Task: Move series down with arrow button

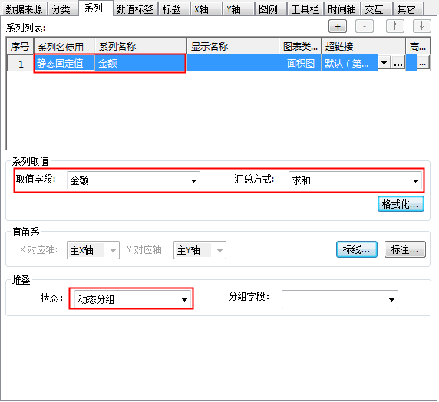Action: click(x=421, y=26)
